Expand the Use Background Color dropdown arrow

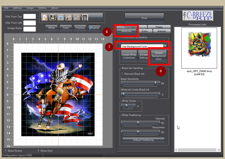(x=165, y=46)
